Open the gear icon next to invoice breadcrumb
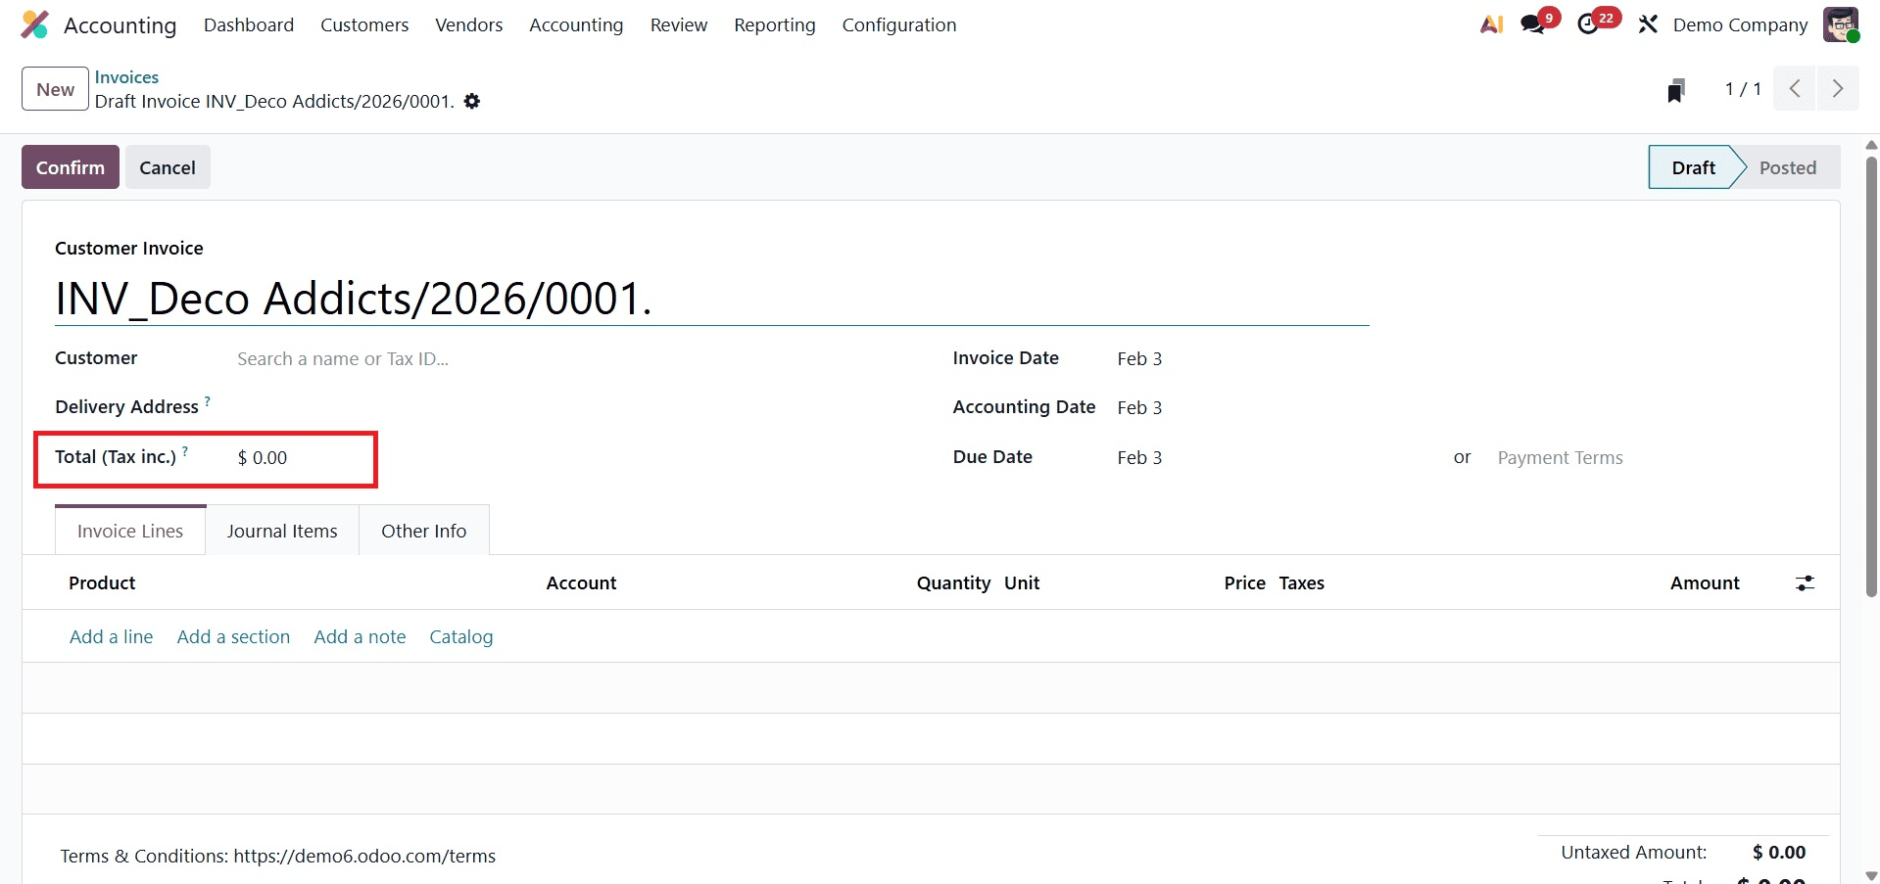Viewport: 1880px width, 884px height. pos(472,101)
